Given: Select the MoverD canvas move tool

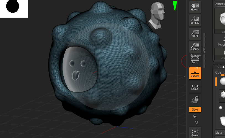Looking at the screenshot, I should pos(195,7).
